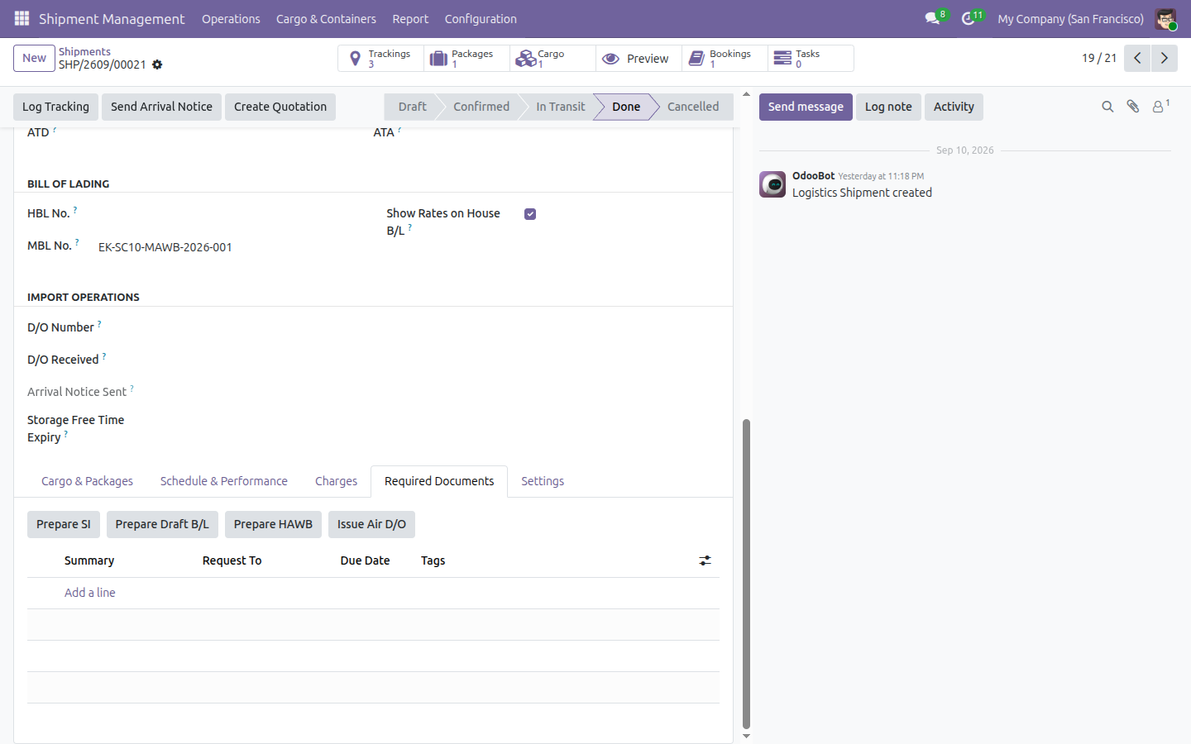
Task: Switch to Schedule & Performance tab
Action: point(224,481)
